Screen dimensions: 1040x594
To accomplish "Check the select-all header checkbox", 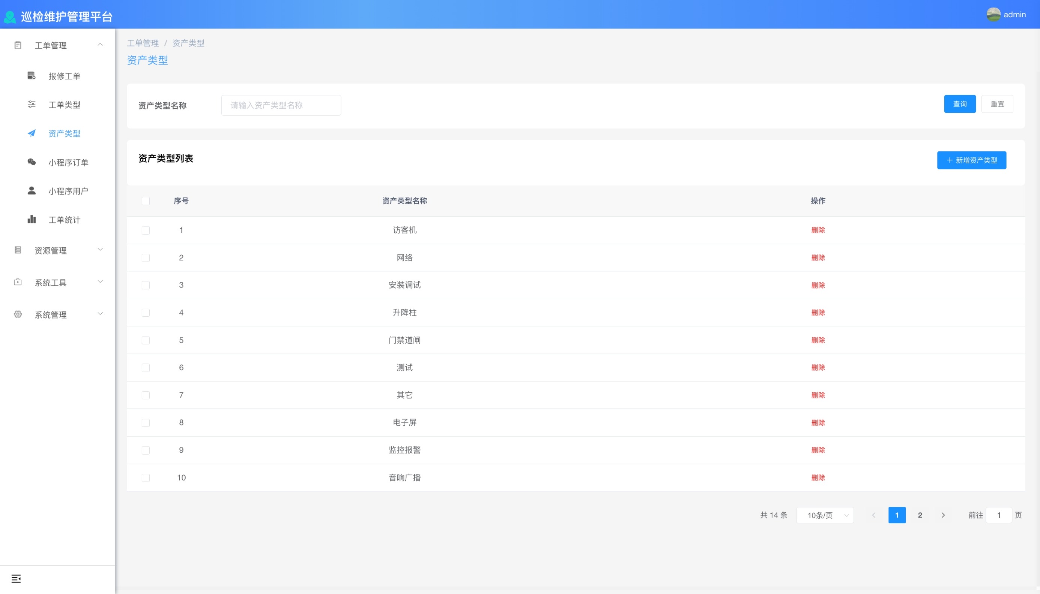I will [146, 201].
